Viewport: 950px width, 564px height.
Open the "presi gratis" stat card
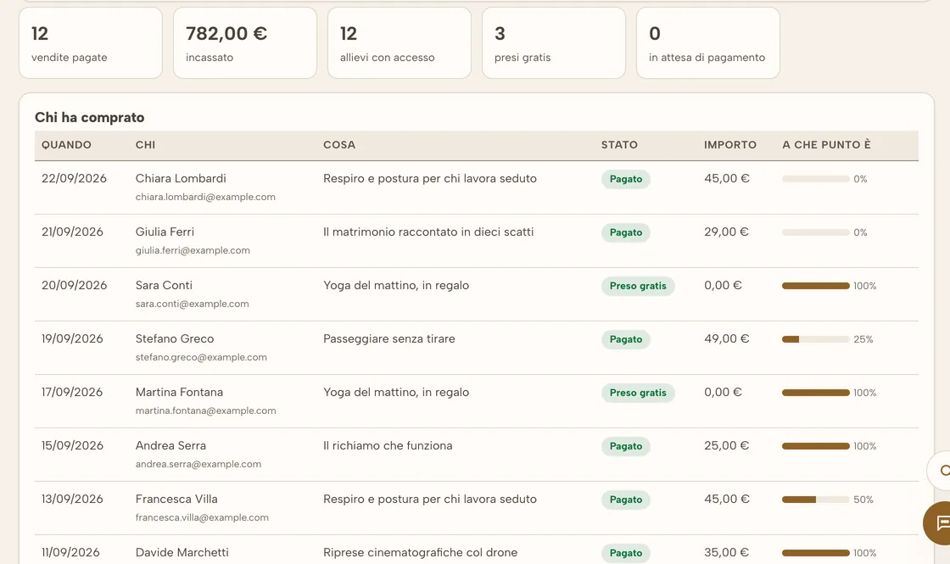554,43
